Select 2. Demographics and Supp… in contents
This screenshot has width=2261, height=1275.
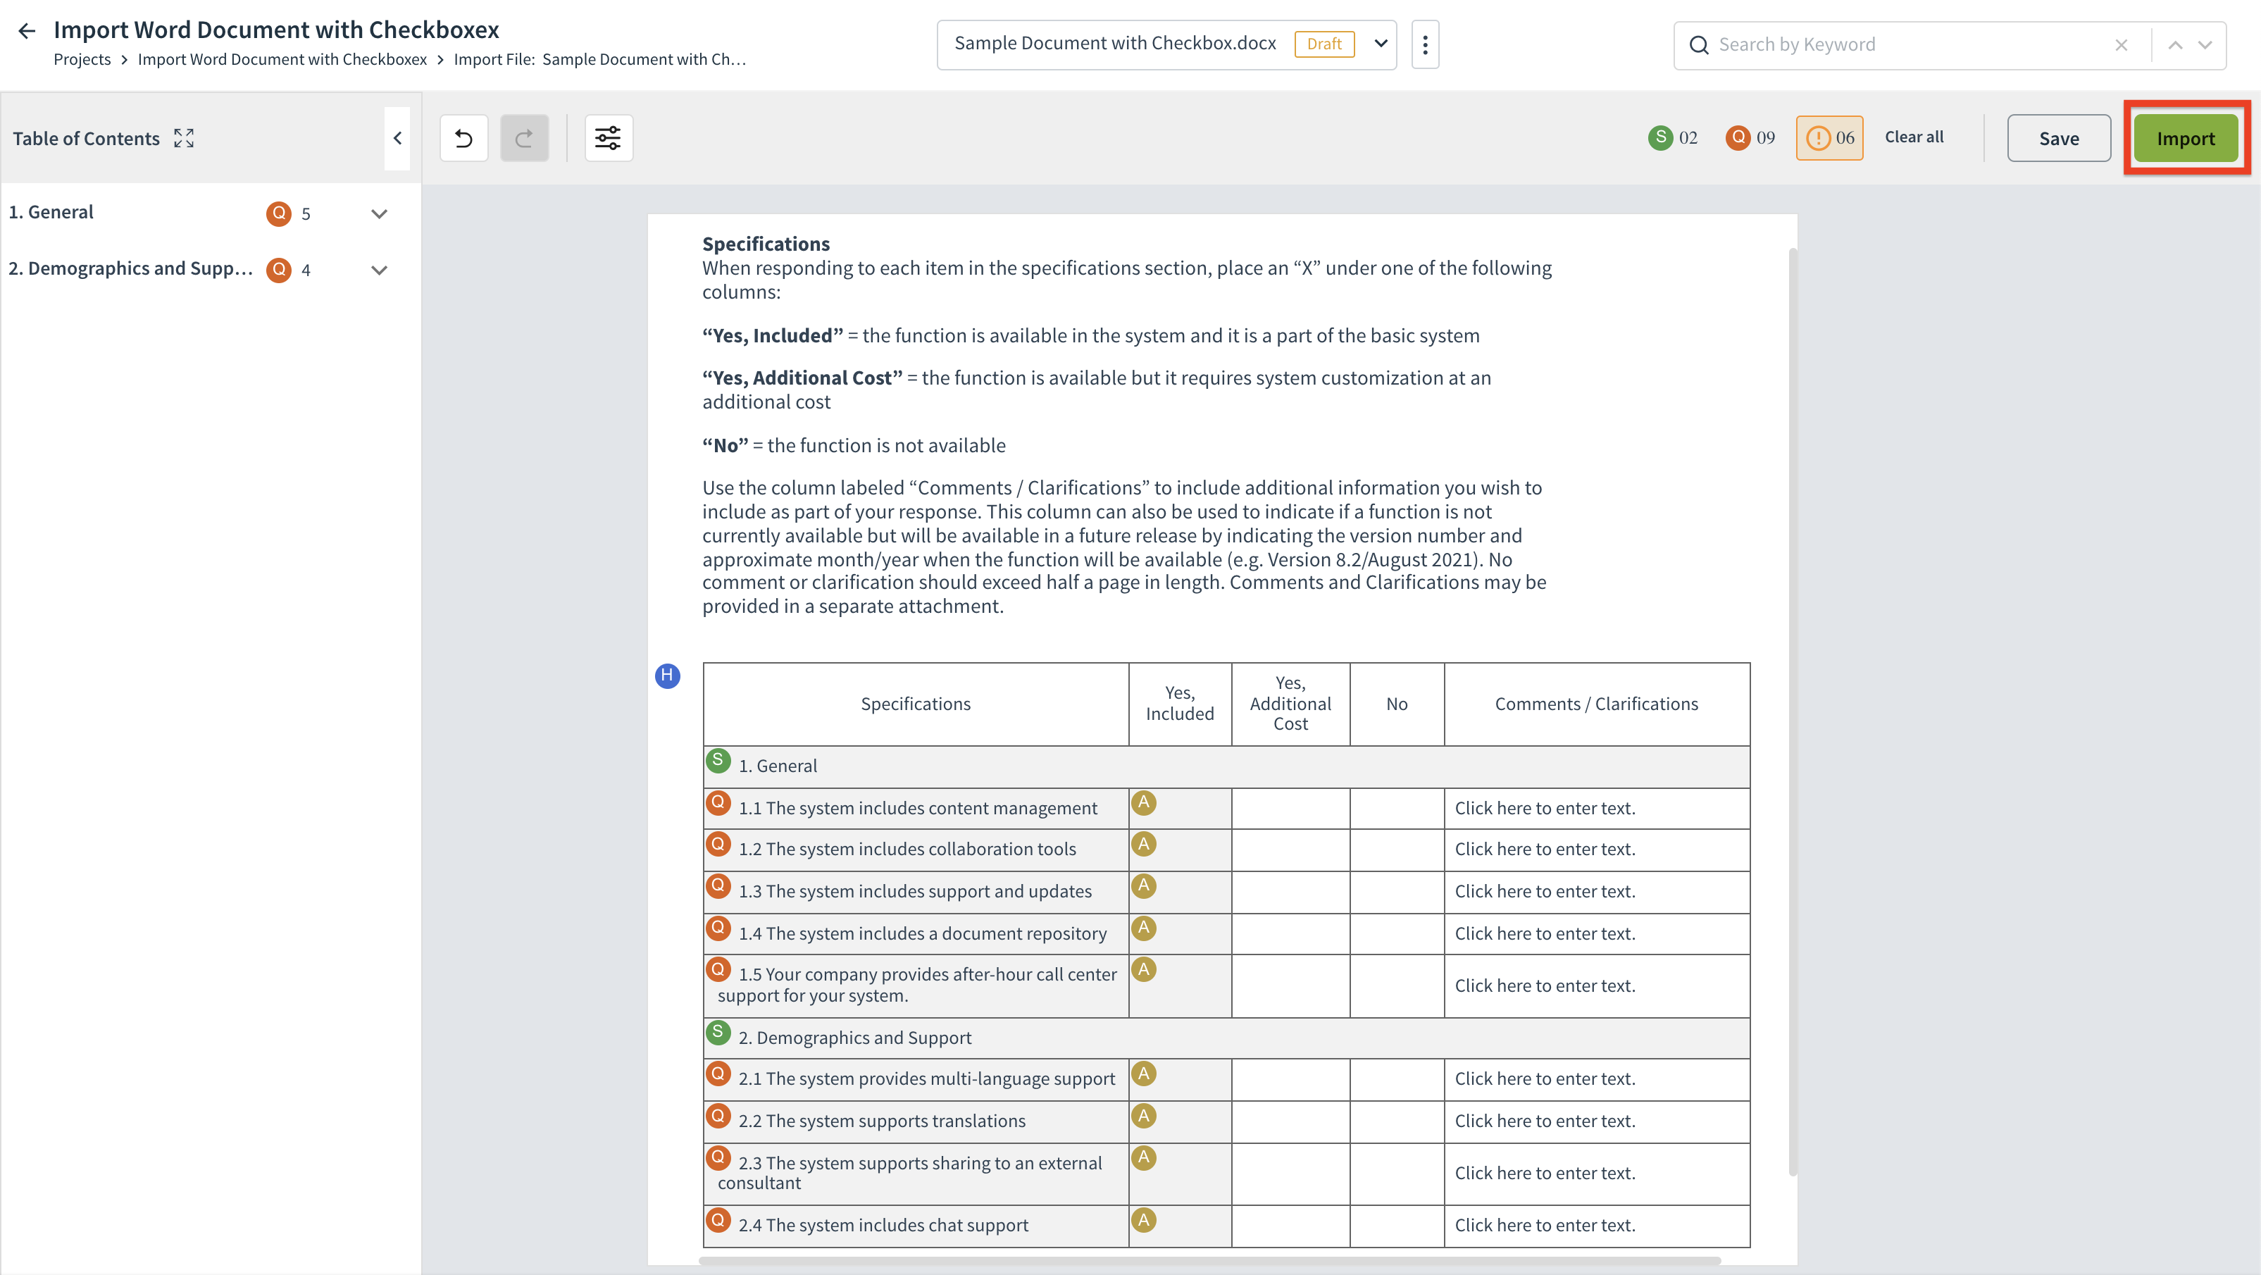131,268
